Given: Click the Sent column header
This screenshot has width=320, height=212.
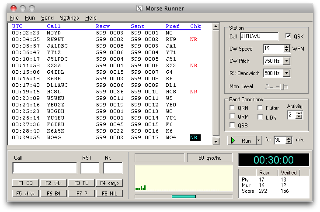Looking at the screenshot, I should [137, 26].
